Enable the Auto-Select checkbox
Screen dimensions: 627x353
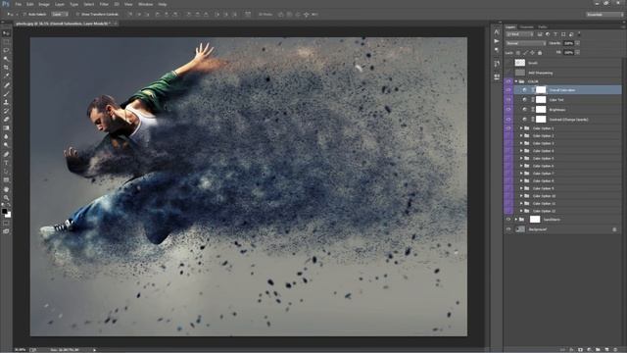pyautogui.click(x=24, y=14)
